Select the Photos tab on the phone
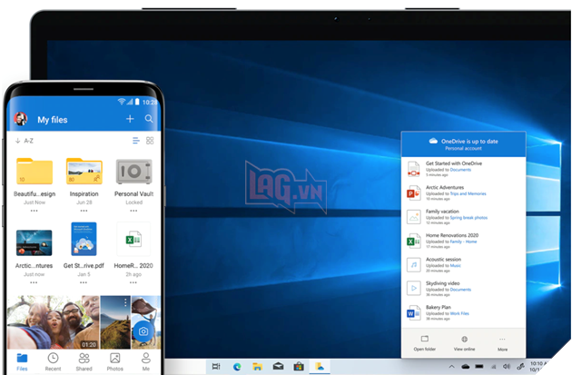Screen dimensions: 572x375 (115, 361)
